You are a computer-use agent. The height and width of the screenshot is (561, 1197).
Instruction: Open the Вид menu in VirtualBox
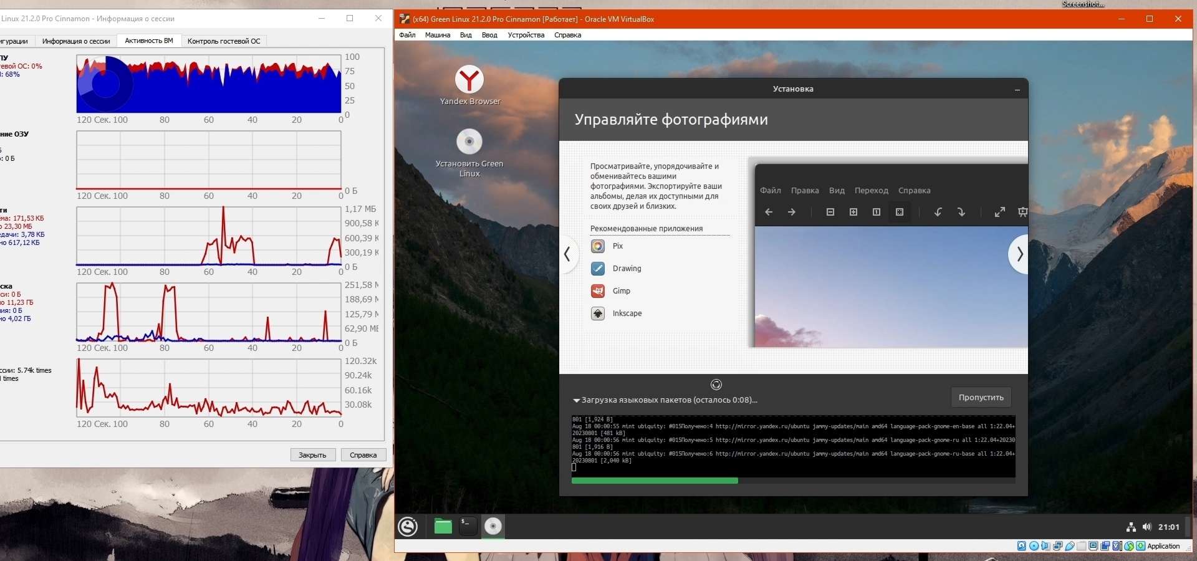point(466,35)
